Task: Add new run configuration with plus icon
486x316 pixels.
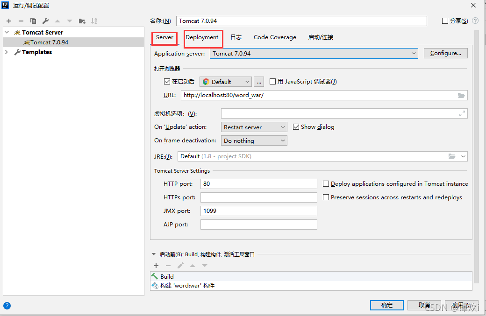Action: (x=9, y=21)
